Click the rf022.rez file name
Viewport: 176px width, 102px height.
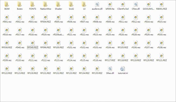tap(84, 35)
